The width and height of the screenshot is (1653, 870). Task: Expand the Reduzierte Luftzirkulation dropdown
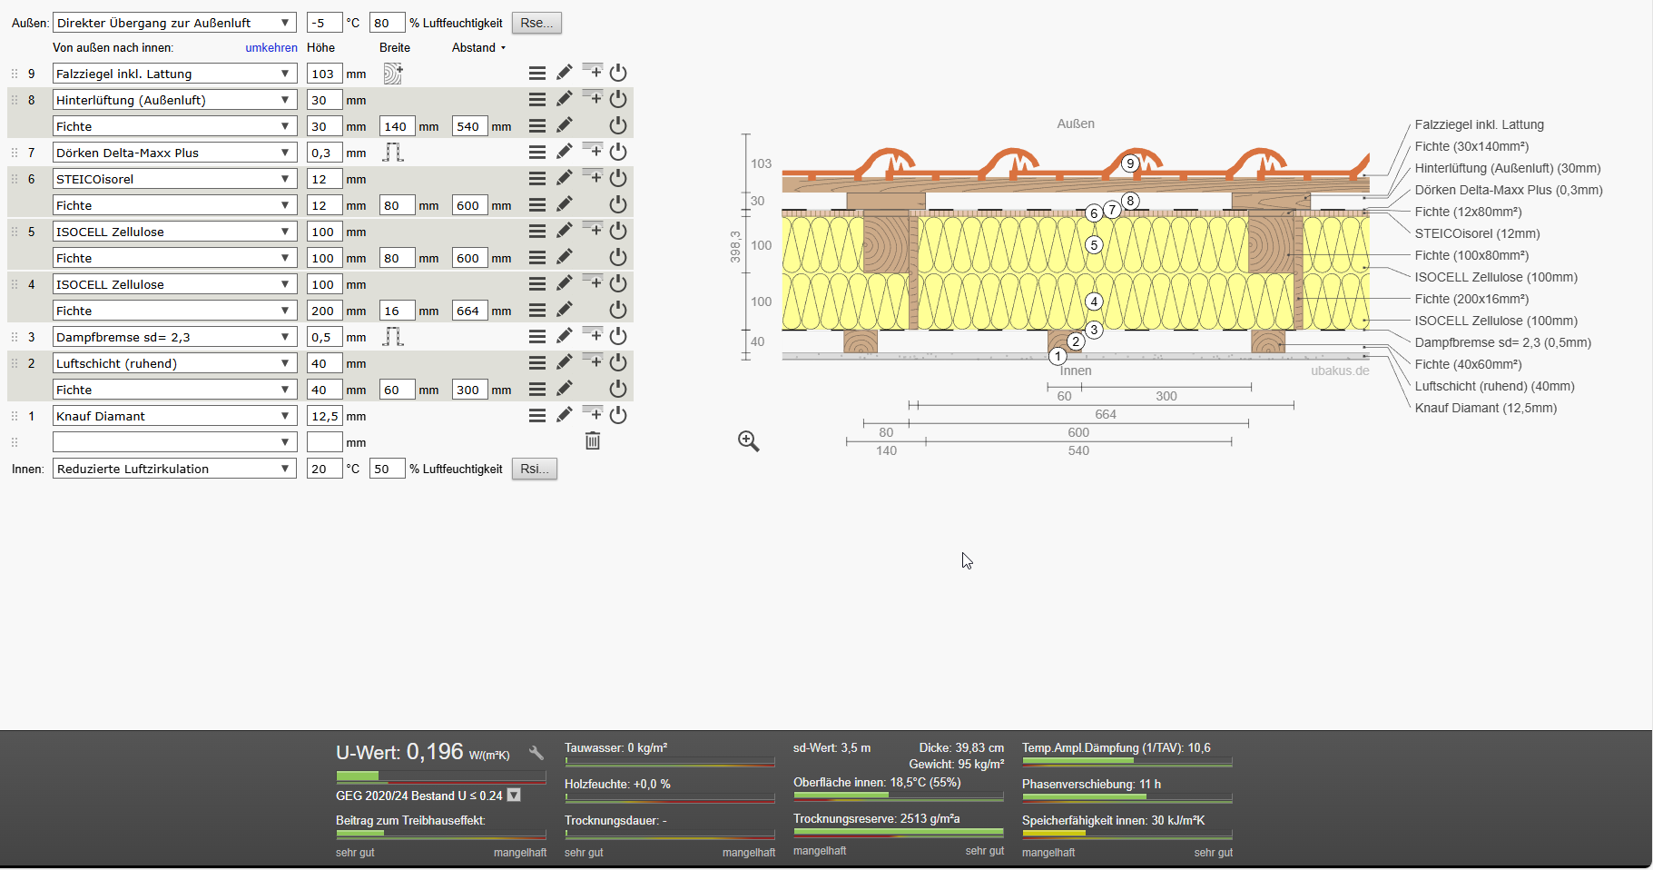point(174,469)
